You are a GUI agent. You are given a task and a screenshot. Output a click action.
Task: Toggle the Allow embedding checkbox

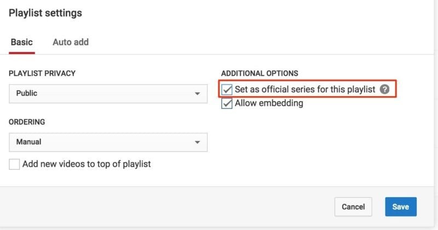(227, 103)
